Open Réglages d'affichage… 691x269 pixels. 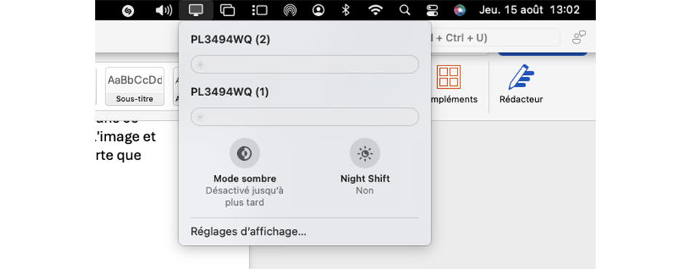pyautogui.click(x=249, y=232)
